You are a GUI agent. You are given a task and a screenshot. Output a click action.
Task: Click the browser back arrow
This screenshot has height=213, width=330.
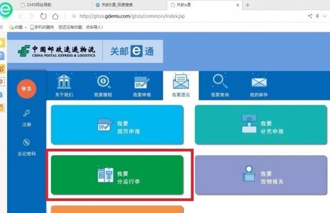click(x=20, y=16)
